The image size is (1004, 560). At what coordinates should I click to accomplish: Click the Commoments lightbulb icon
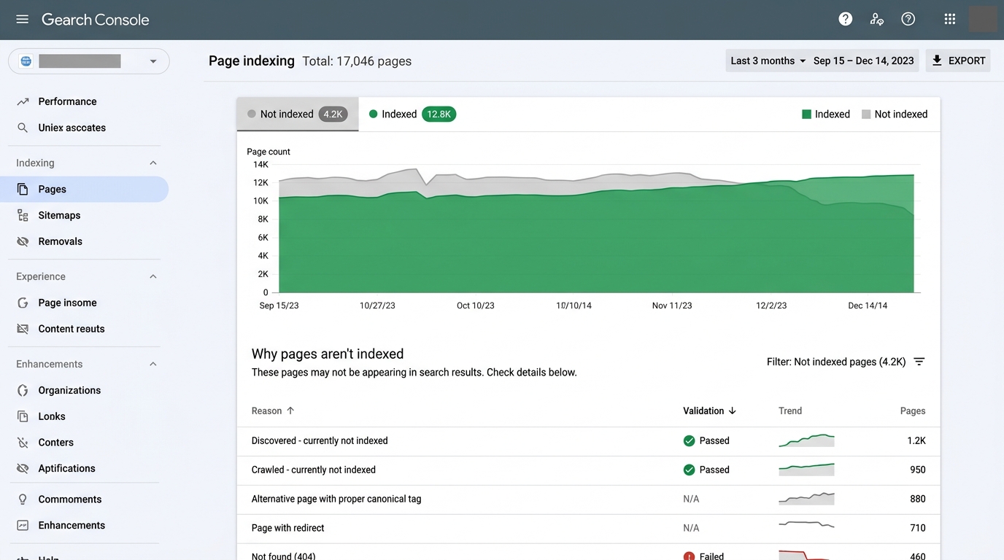point(23,499)
